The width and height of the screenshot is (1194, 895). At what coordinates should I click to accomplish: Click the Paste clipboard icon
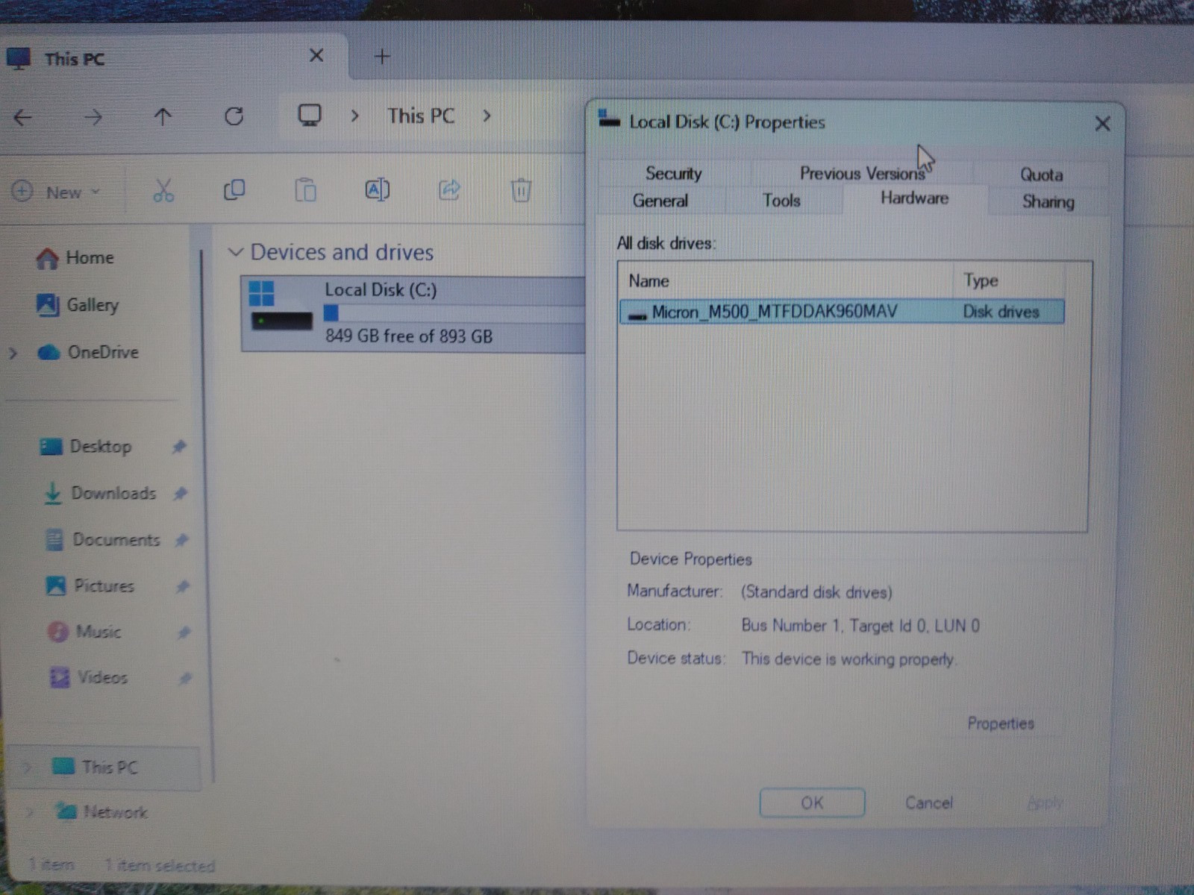point(305,190)
